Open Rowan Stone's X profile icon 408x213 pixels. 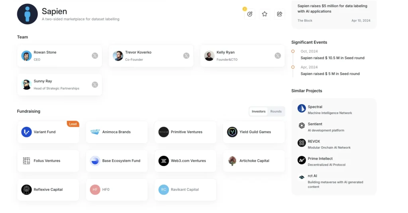coord(95,56)
